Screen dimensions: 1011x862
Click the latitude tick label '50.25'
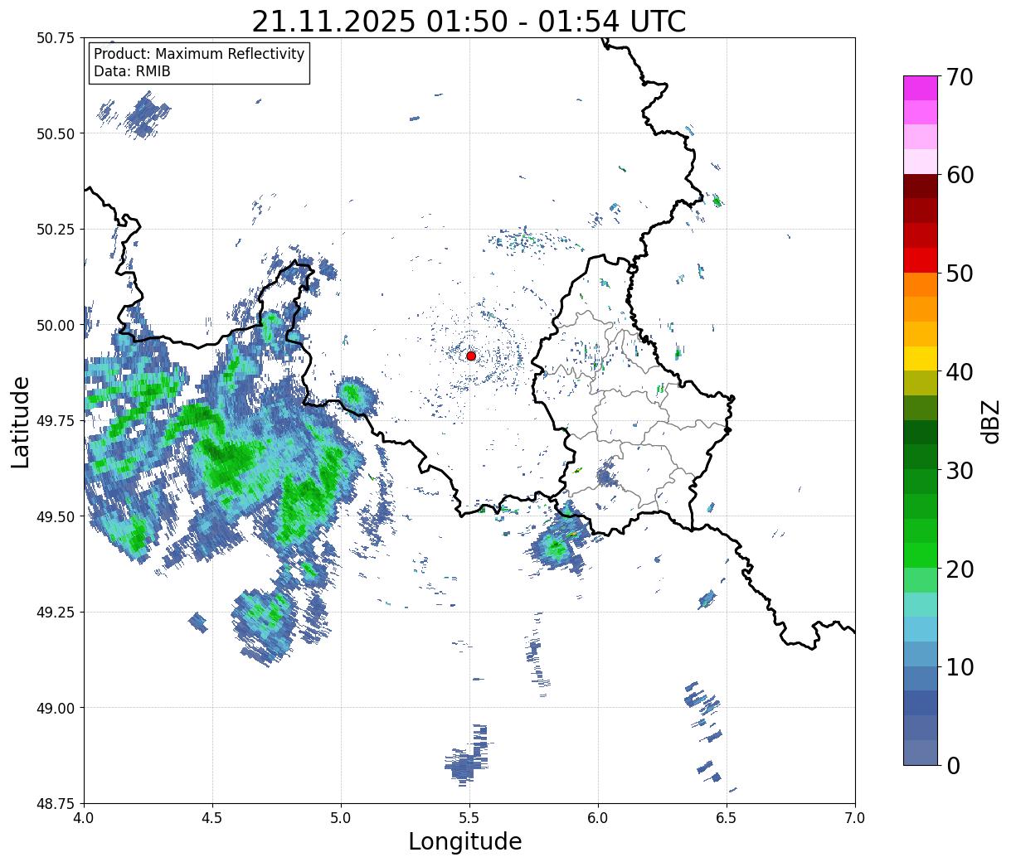(x=56, y=230)
